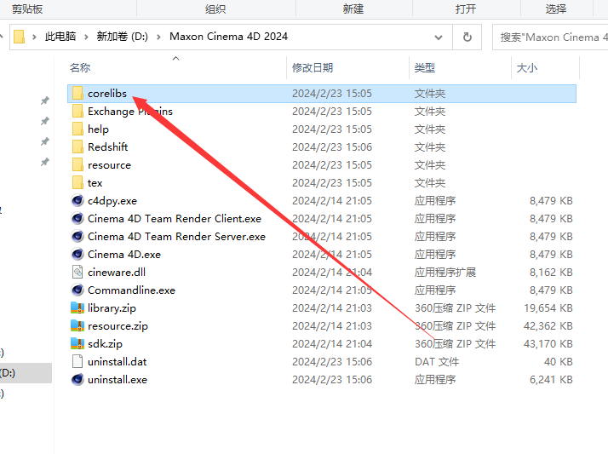Click the Commandline.exe icon
This screenshot has height=454, width=608.
[77, 290]
